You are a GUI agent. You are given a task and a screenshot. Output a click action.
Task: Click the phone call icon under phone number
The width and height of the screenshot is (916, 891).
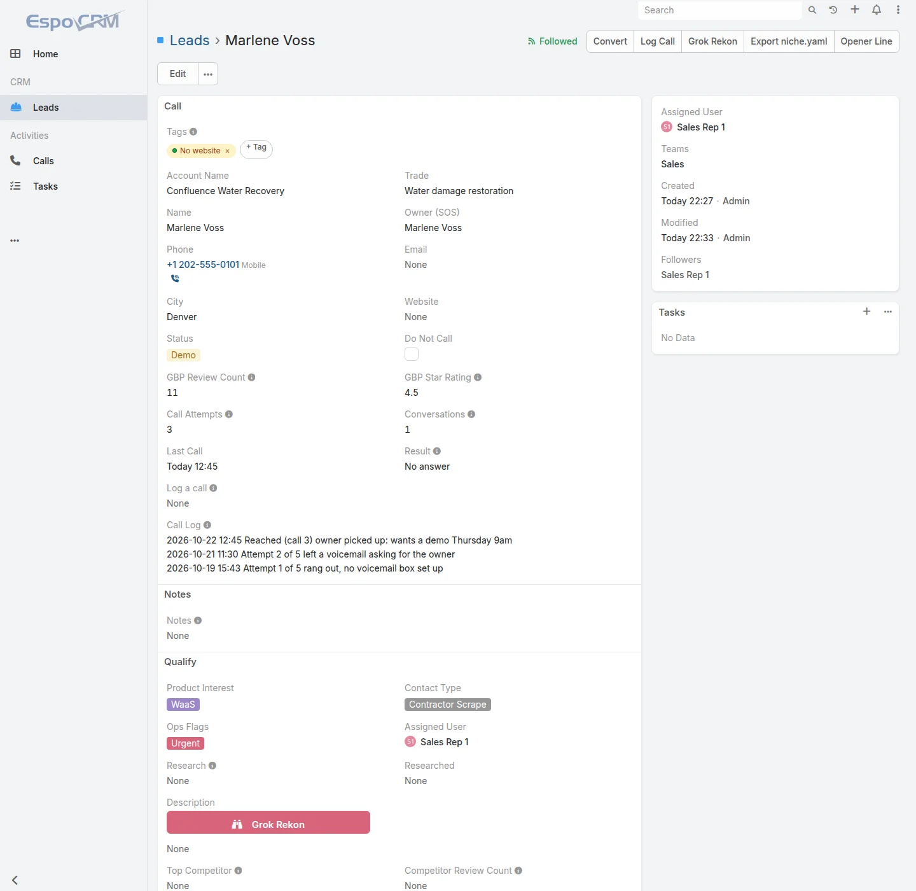point(175,279)
